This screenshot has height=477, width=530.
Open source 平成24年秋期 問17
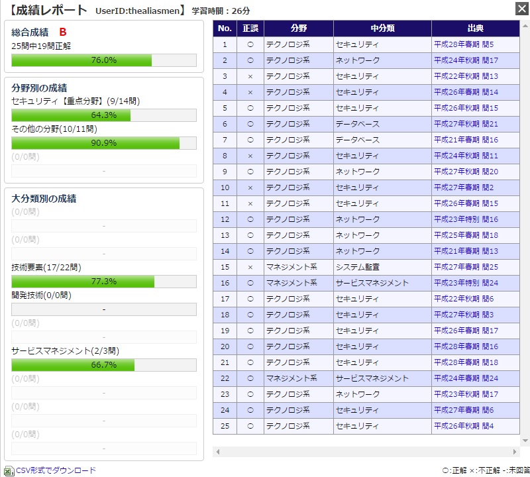click(466, 60)
